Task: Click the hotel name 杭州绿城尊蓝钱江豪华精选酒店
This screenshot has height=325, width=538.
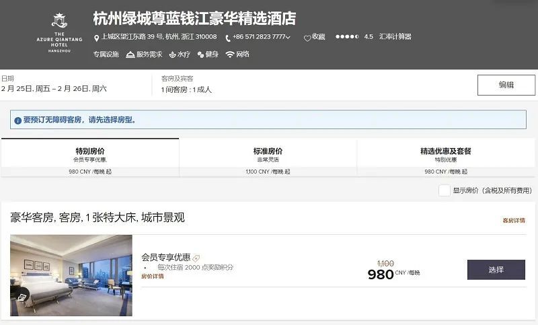Action: (194, 19)
